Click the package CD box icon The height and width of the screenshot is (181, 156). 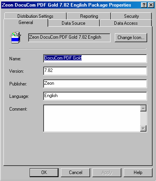[x=15, y=38]
